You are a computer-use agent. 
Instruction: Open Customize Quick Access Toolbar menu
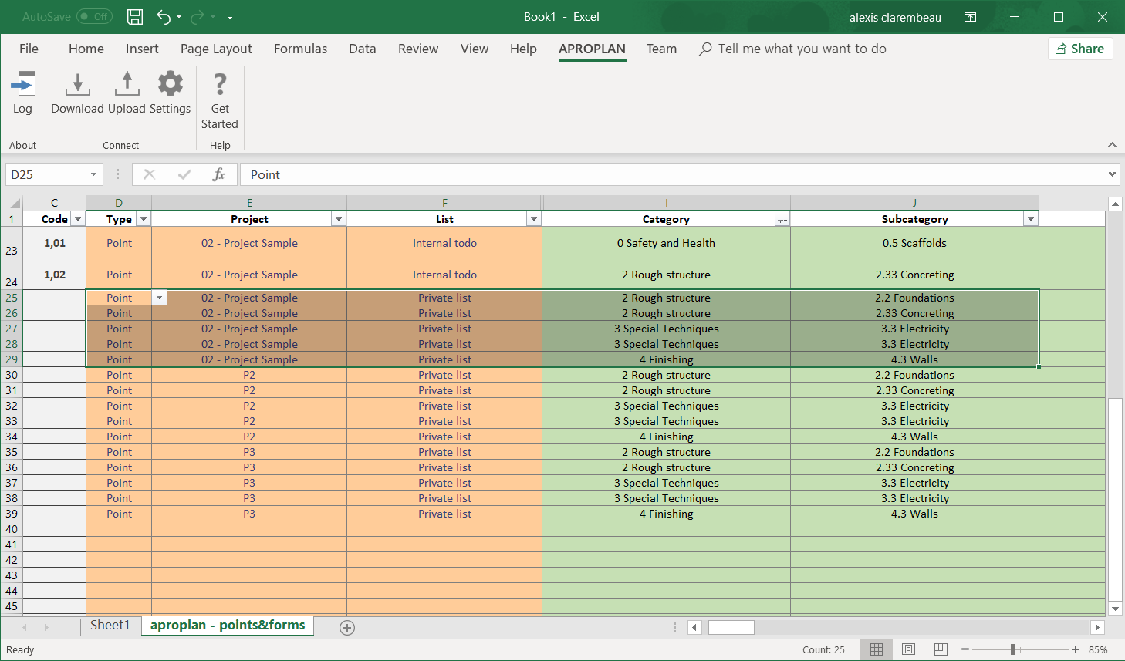tap(231, 17)
